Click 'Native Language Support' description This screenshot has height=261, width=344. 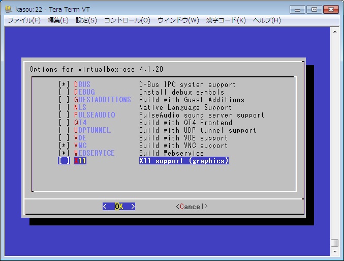(185, 107)
